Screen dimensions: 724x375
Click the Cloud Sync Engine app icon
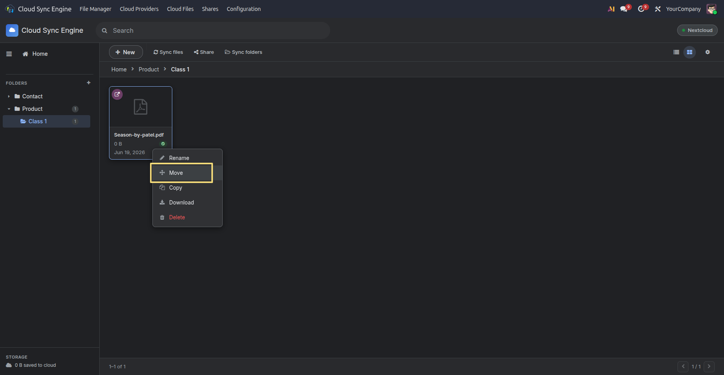pos(10,9)
